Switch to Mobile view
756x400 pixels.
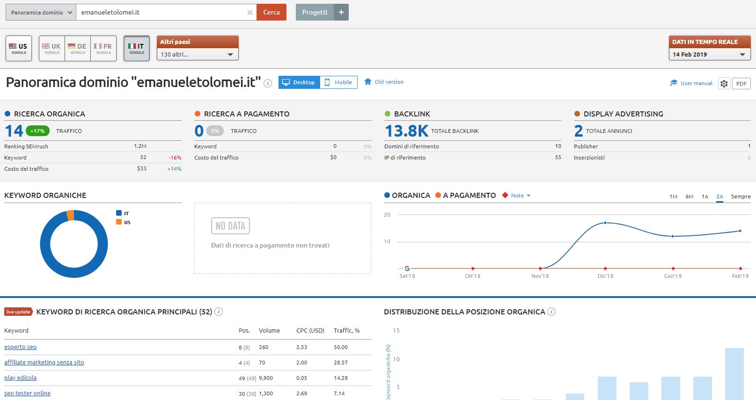click(338, 82)
